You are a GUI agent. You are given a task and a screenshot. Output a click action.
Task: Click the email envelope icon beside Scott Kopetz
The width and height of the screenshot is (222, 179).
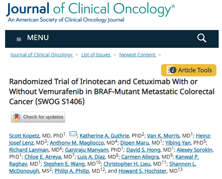[73, 134]
